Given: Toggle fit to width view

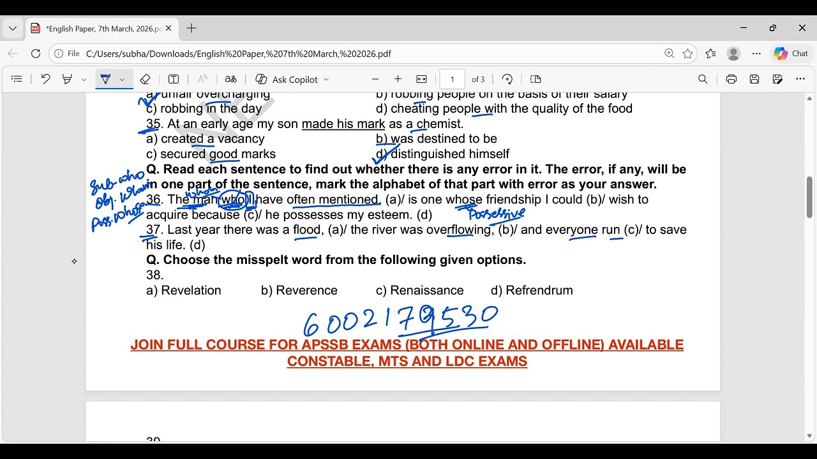Looking at the screenshot, I should 421,79.
